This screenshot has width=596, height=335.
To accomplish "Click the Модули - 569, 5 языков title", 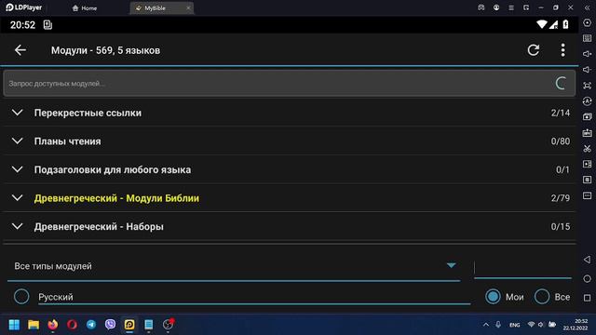I will [x=105, y=50].
